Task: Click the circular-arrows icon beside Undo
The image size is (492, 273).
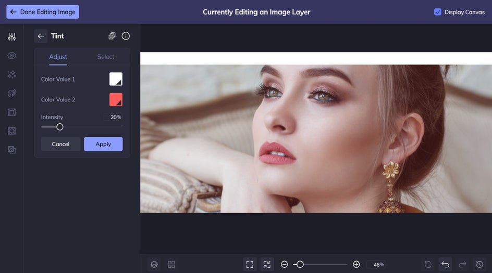Action: (x=428, y=265)
